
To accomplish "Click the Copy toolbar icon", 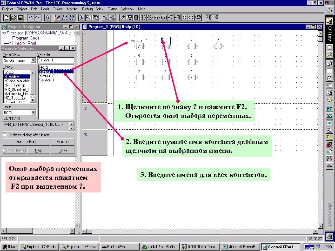I will (x=88, y=18).
